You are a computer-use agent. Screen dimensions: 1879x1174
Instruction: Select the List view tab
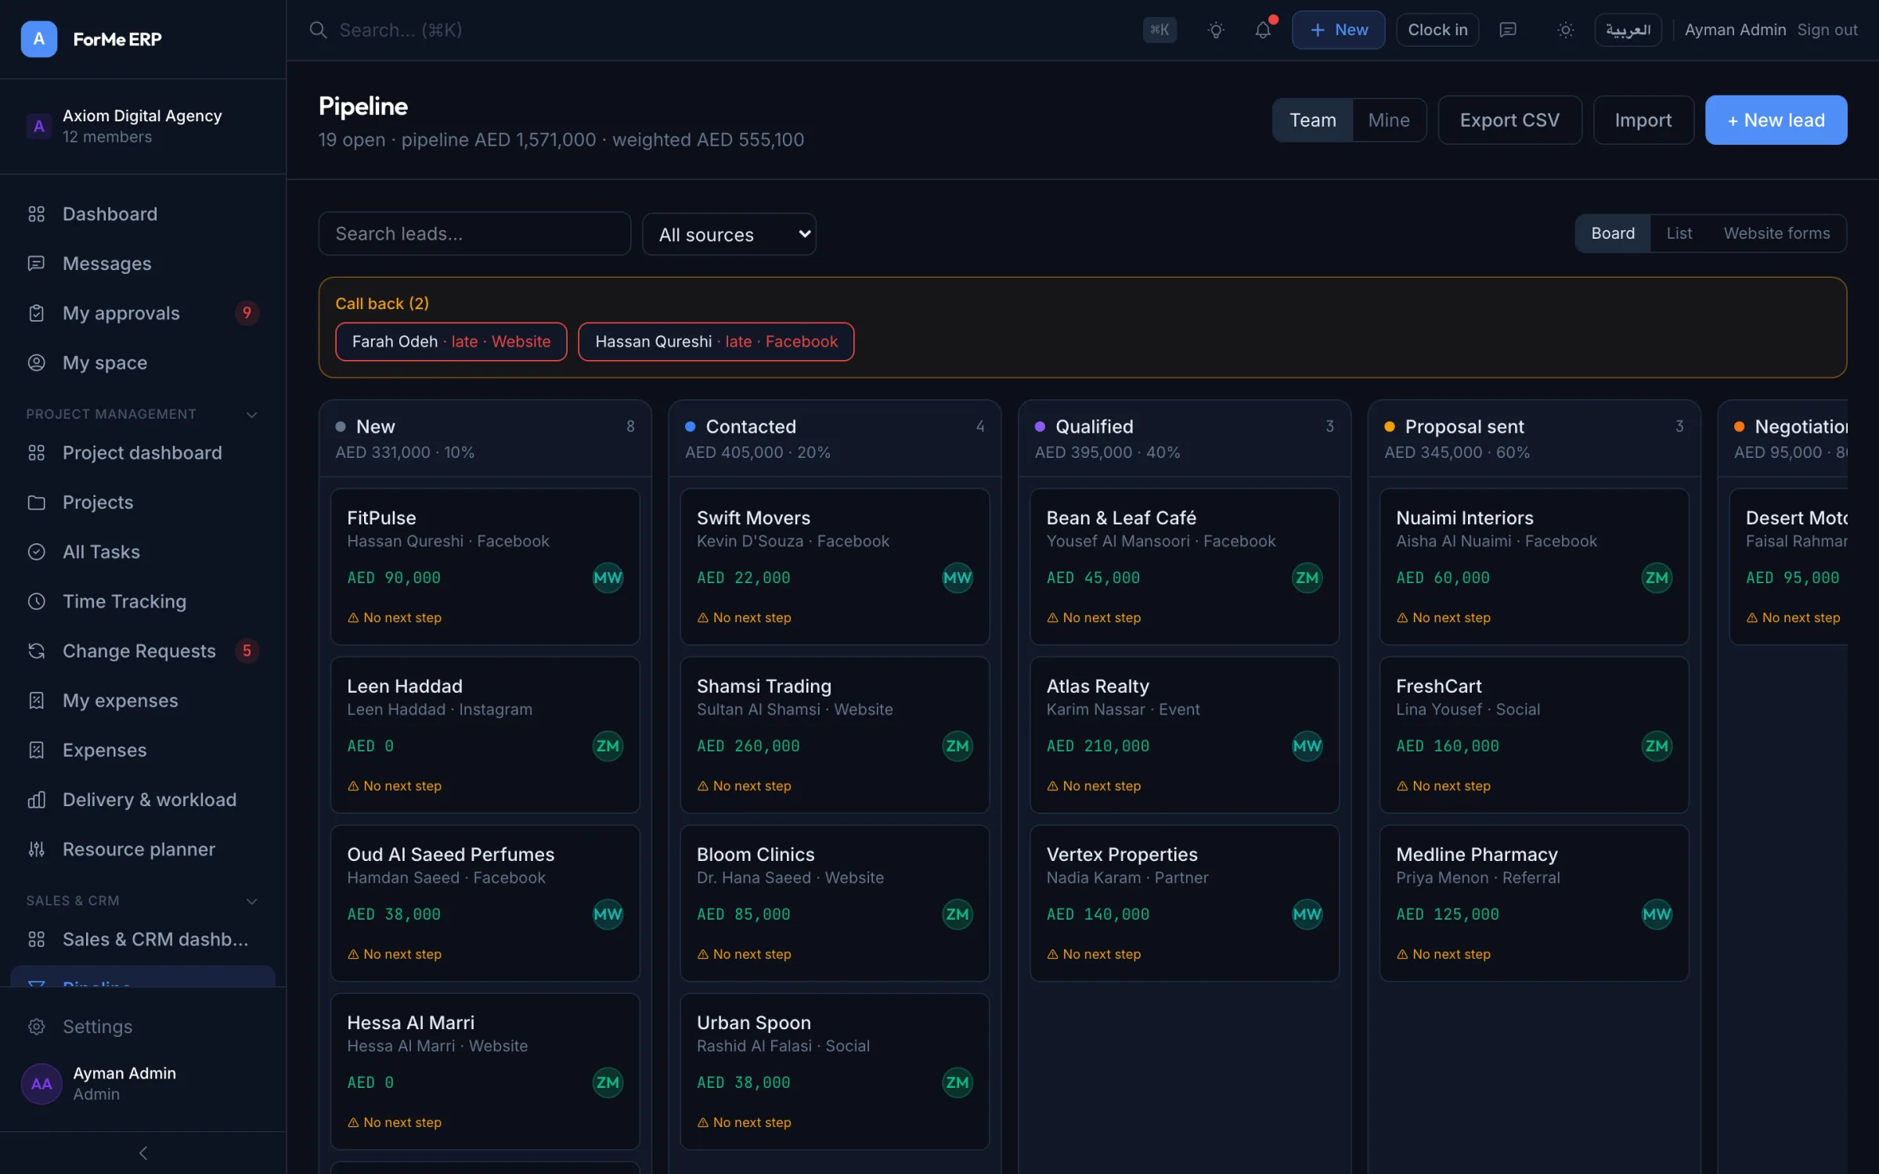click(x=1679, y=233)
